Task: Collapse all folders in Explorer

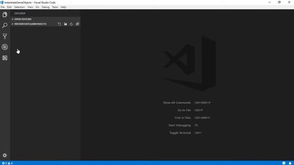Action: (77, 24)
